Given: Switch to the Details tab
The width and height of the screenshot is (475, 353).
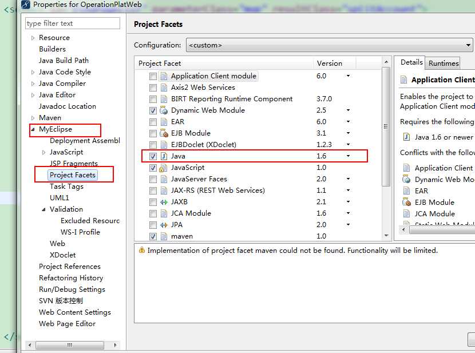Looking at the screenshot, I should 411,62.
